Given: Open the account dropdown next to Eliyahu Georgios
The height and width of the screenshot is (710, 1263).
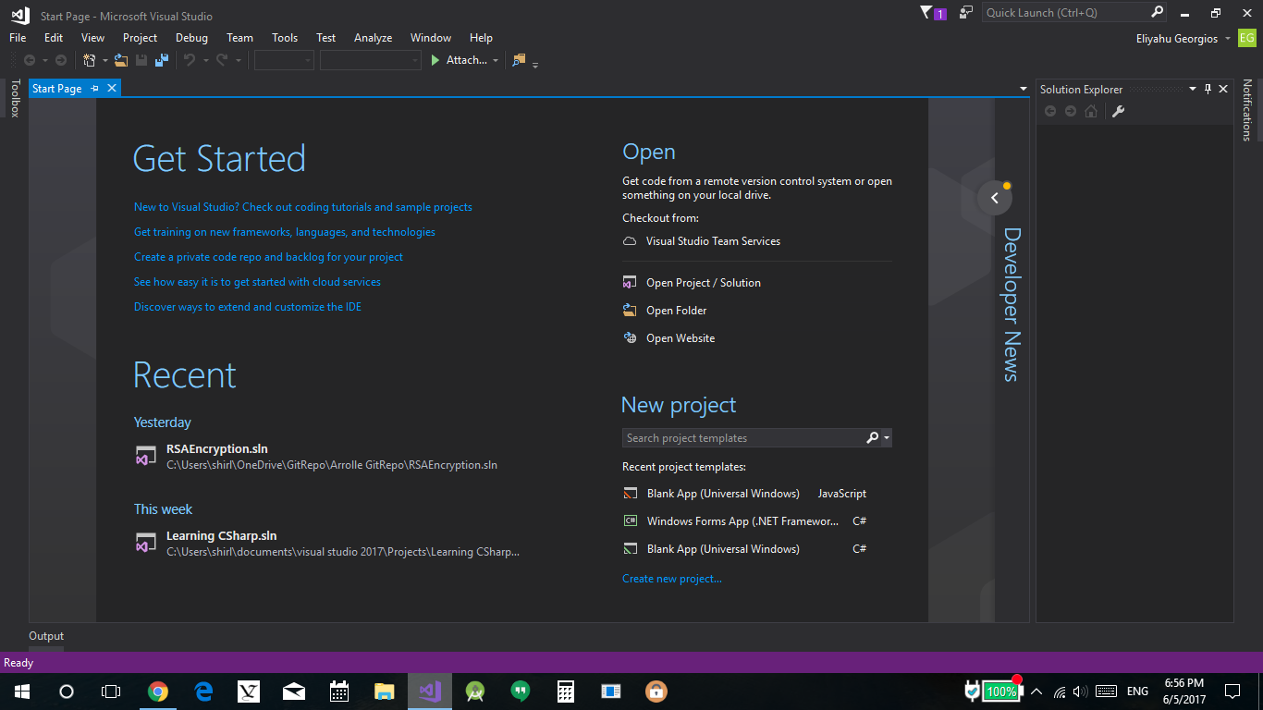Looking at the screenshot, I should coord(1228,38).
